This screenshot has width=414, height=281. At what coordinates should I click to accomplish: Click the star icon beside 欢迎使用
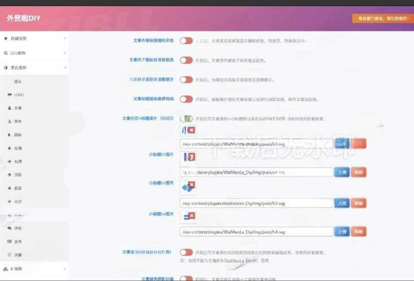6,38
